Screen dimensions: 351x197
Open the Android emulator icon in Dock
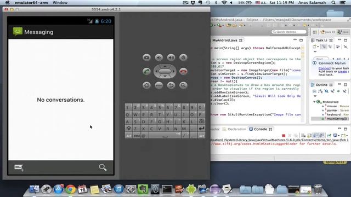point(191,189)
